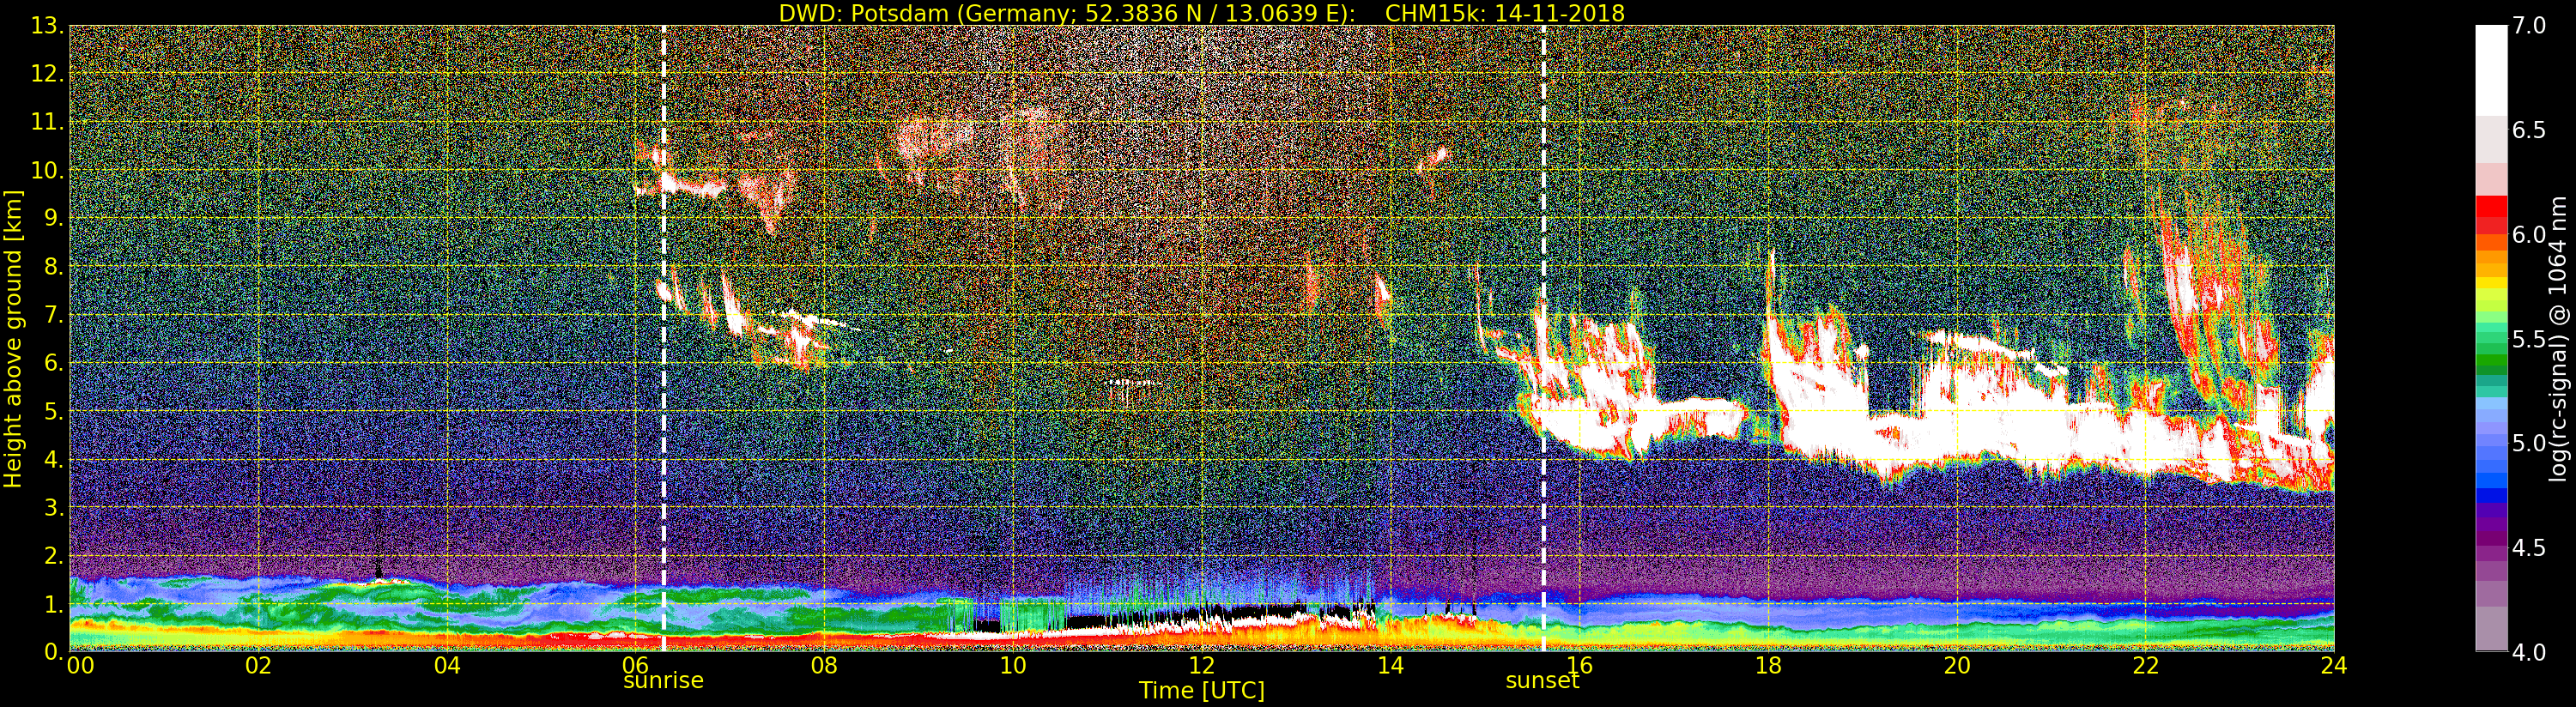Select the "sunrise" text label
Screen dimensions: 2576x707
(x=663, y=681)
